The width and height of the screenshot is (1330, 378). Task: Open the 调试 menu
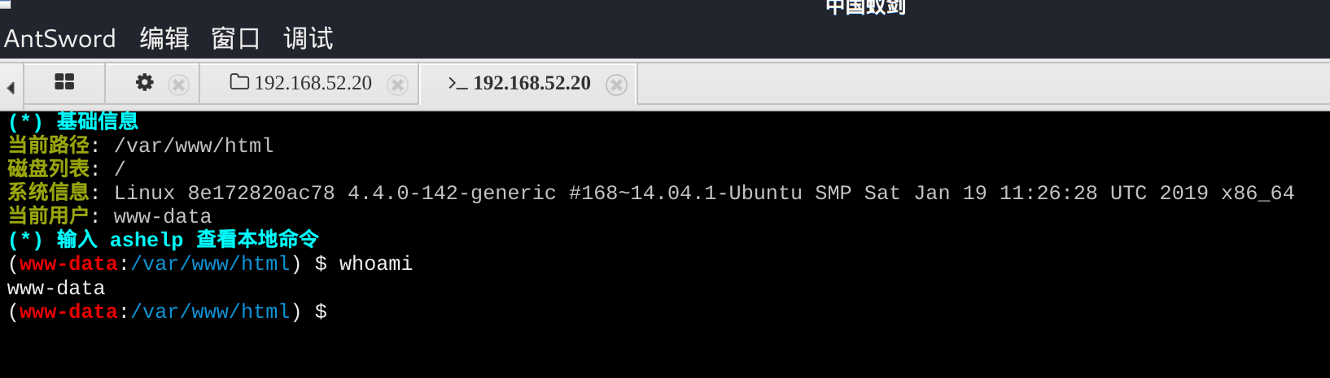coord(308,38)
